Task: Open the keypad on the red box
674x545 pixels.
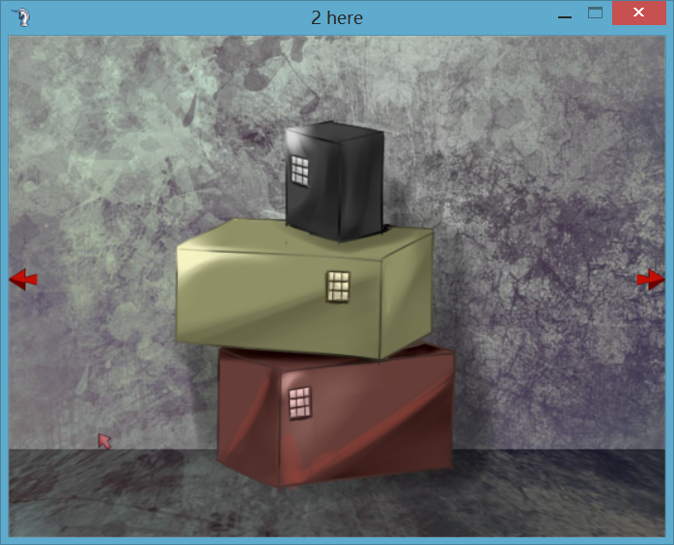Action: tap(300, 403)
